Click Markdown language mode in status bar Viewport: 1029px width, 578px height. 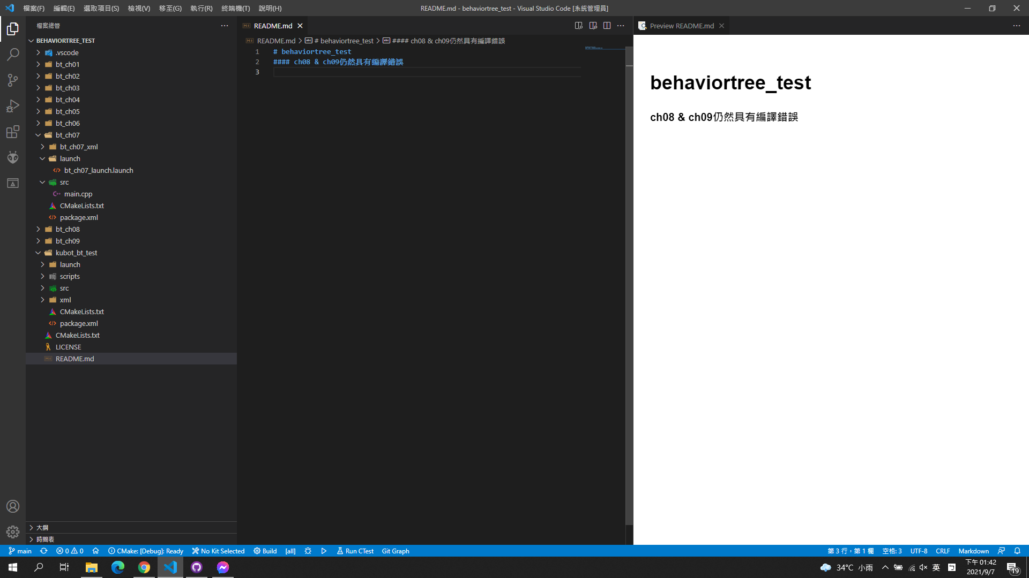click(x=973, y=551)
